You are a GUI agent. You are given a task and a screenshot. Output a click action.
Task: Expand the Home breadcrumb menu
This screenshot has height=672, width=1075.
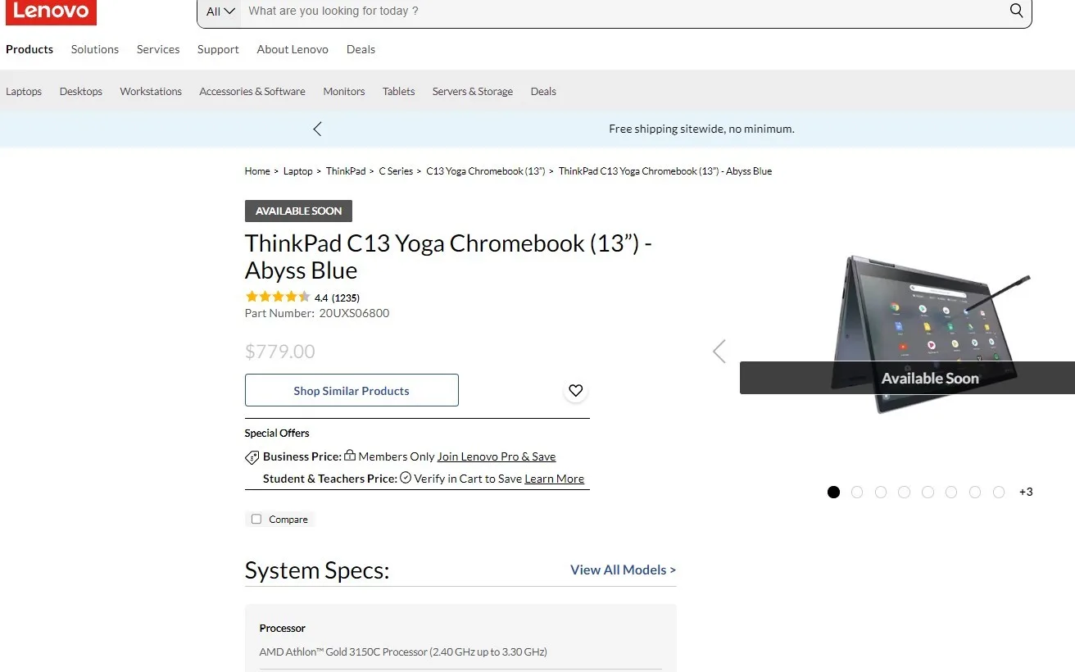257,170
